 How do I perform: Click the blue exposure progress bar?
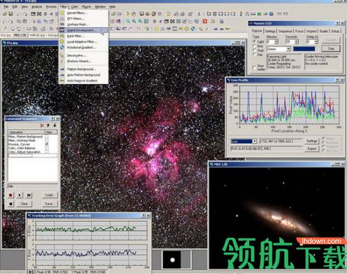[304, 49]
